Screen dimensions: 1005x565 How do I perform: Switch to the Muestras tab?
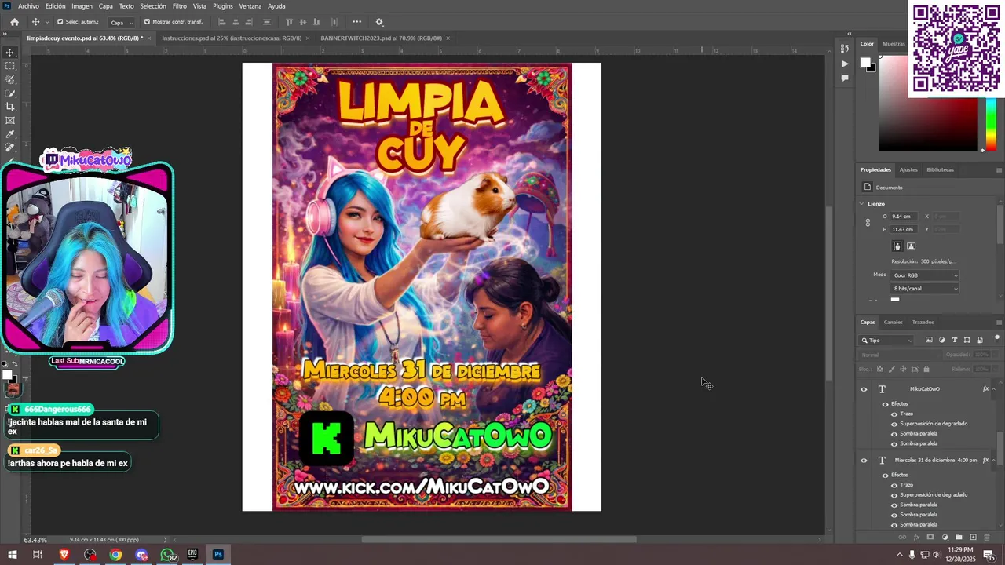point(894,44)
